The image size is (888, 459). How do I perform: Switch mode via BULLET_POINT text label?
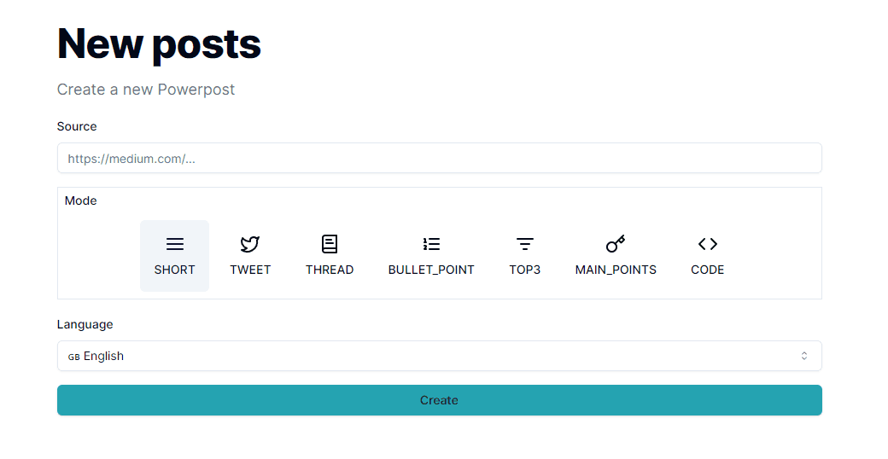click(x=431, y=270)
